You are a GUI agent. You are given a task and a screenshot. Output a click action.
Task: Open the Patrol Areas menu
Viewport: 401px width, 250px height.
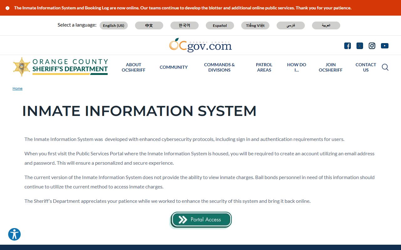coord(264,67)
